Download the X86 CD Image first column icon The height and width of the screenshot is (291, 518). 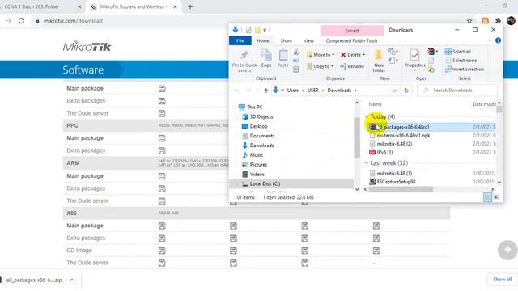click(x=162, y=251)
